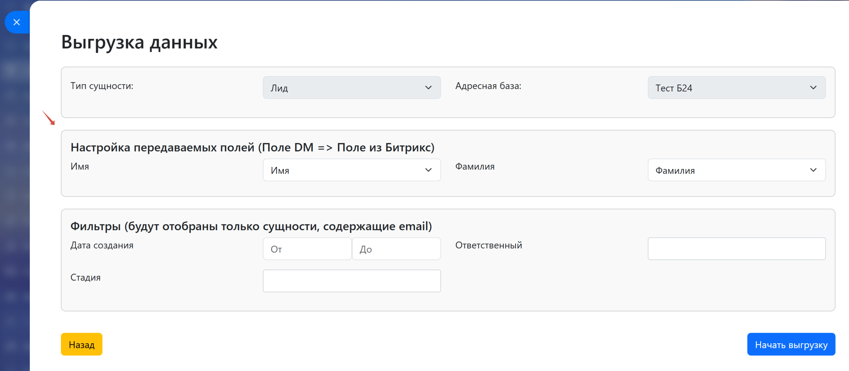
Task: Click the Дата создания label
Action: click(102, 245)
